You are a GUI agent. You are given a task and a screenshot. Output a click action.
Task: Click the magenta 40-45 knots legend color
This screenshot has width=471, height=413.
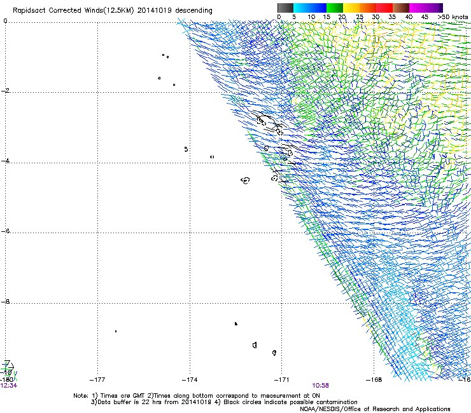click(x=418, y=8)
